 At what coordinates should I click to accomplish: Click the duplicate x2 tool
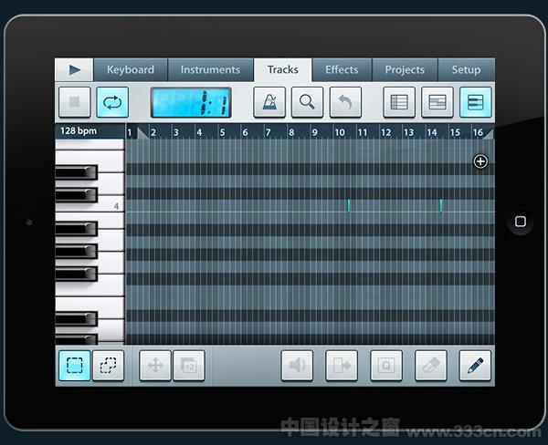pyautogui.click(x=189, y=366)
